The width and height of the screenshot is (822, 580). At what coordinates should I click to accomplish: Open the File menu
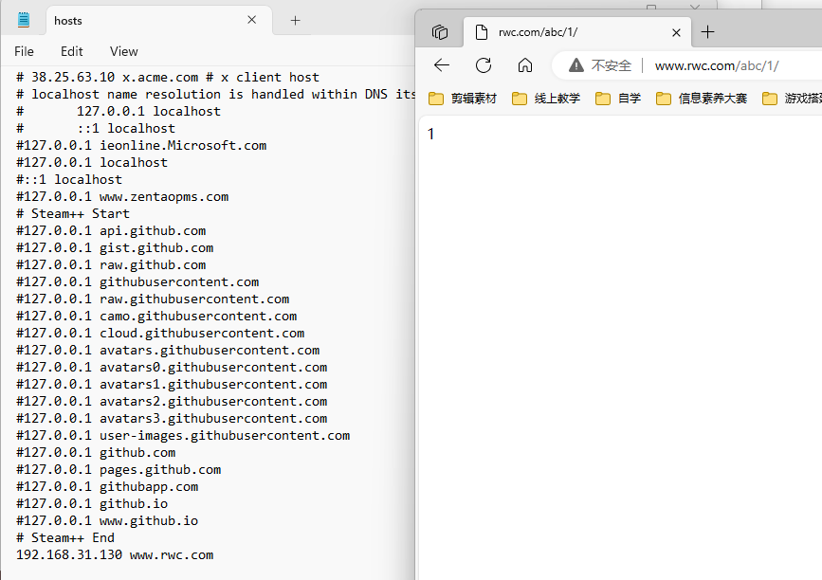click(24, 51)
